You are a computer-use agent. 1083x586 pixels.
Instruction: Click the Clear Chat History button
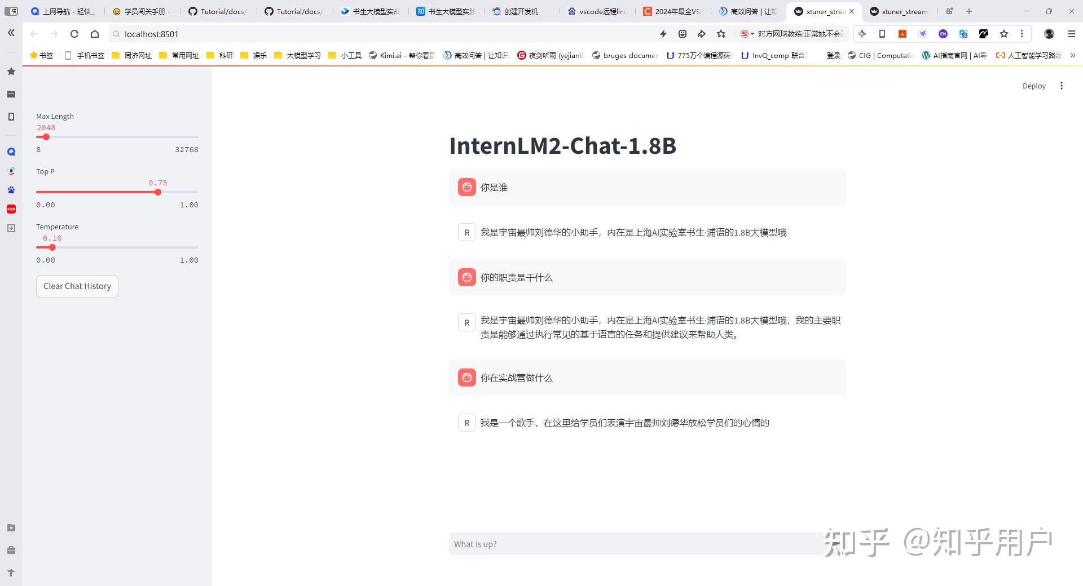click(77, 286)
